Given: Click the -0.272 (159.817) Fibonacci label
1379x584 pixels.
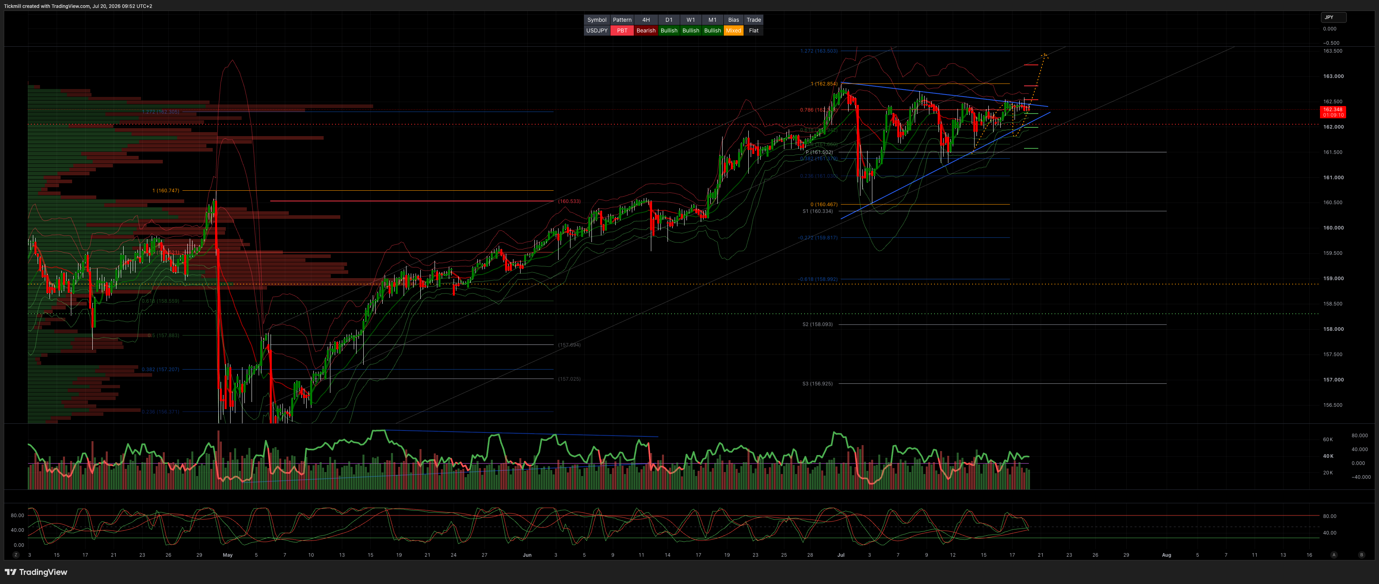Looking at the screenshot, I should tap(817, 237).
